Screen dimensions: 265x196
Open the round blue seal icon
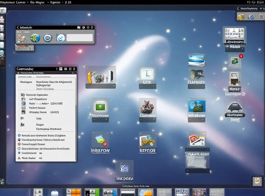coord(48,38)
